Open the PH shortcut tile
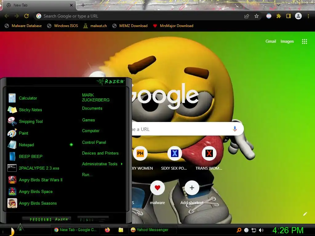This screenshot has width=315, height=236. coord(140,153)
